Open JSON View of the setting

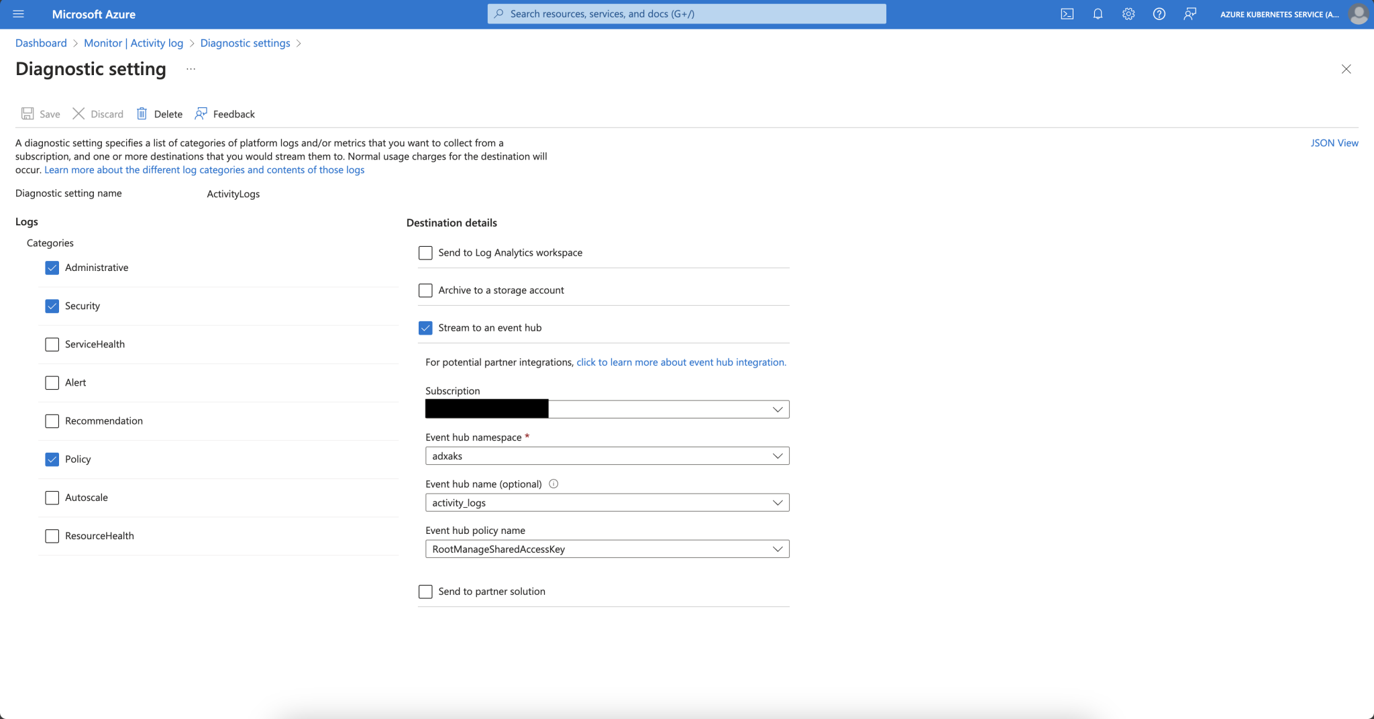click(x=1334, y=142)
